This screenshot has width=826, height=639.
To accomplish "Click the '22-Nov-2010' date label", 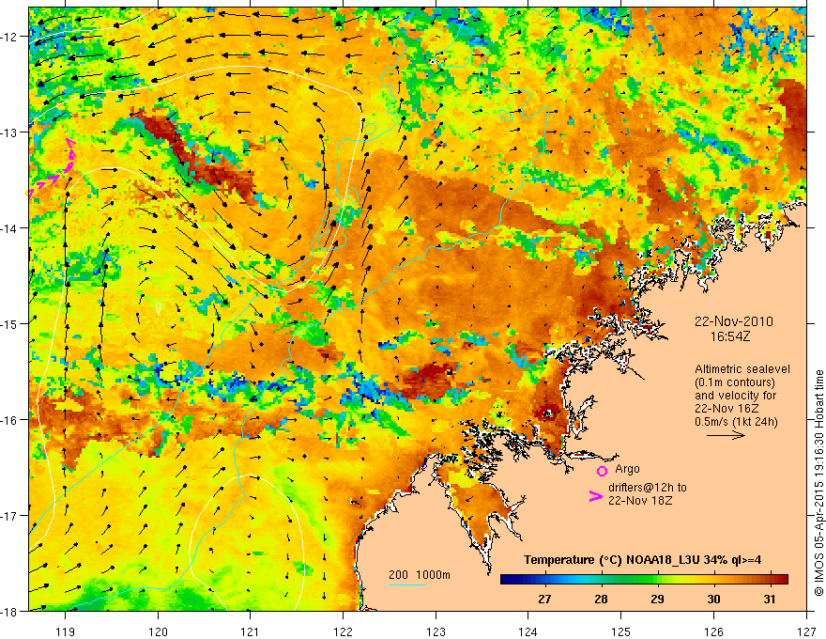I will (x=734, y=321).
